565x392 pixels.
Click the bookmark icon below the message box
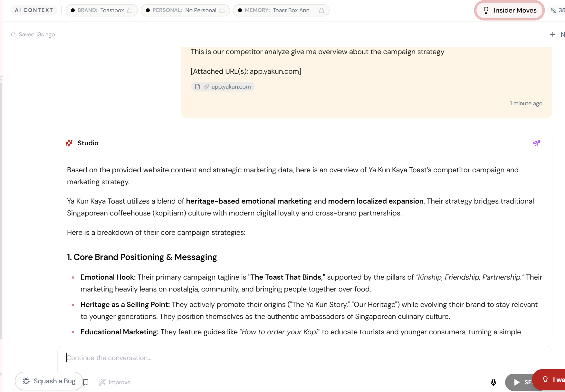coord(86,382)
